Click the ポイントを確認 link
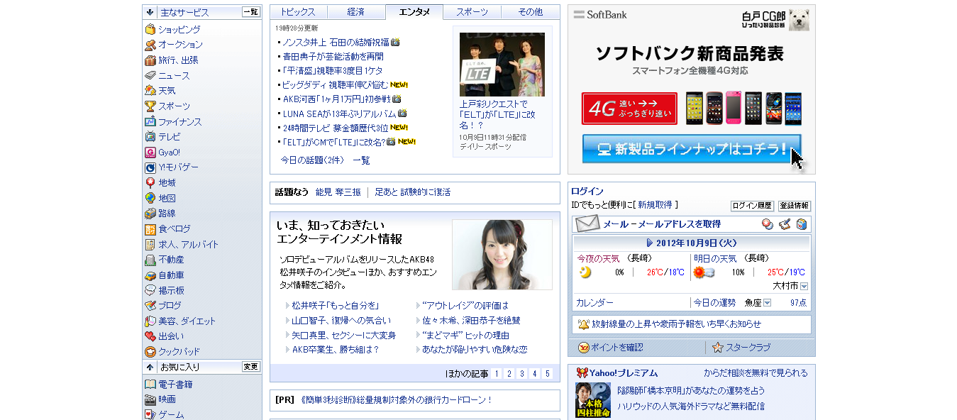Viewport: 957px width, 420px height. (616, 348)
